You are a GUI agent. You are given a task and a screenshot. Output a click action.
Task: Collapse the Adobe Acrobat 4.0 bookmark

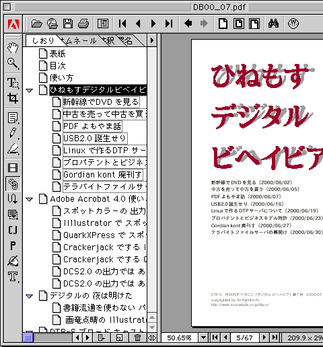[30, 199]
